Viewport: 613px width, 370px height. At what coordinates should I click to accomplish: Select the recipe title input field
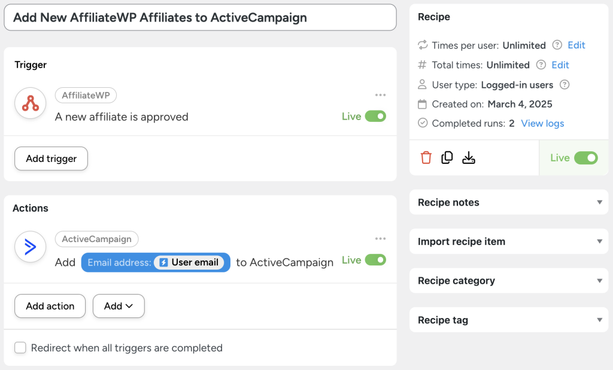pos(201,17)
